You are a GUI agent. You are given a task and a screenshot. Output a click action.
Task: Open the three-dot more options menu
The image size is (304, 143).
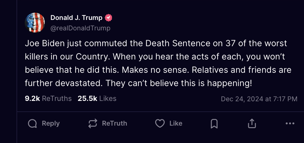[290, 123]
